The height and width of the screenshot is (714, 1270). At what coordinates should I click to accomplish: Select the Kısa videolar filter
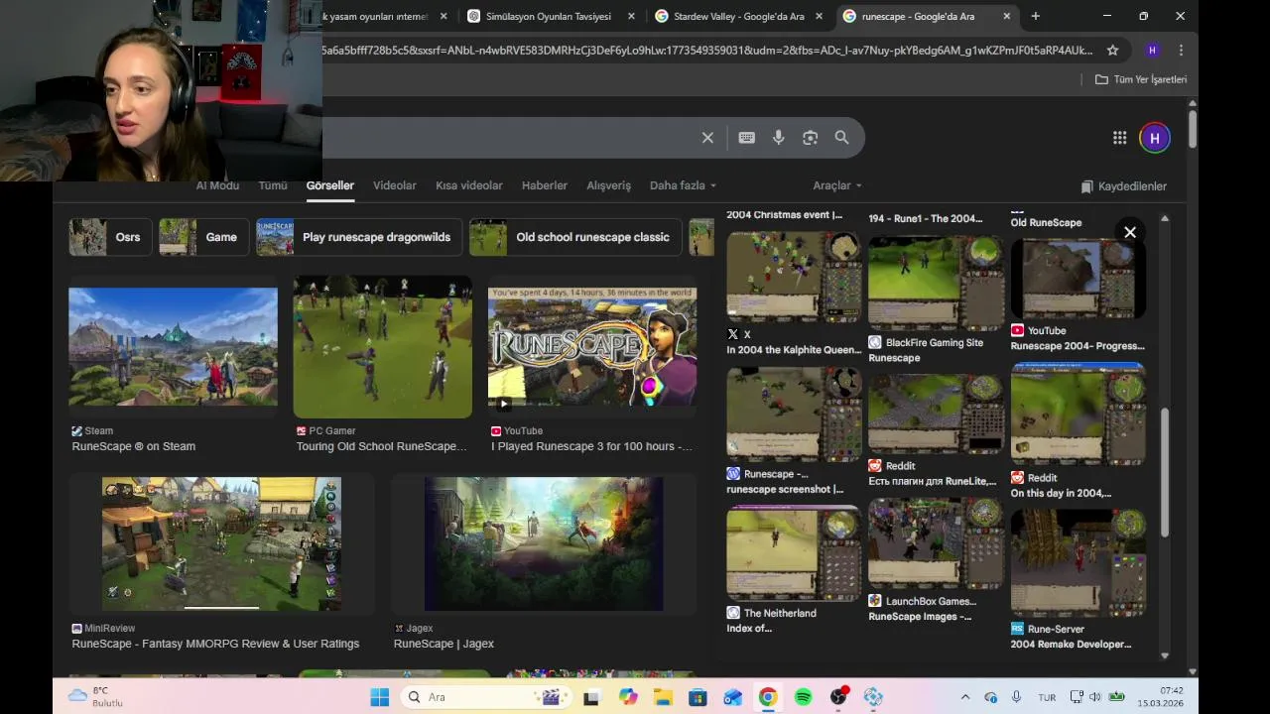point(468,185)
